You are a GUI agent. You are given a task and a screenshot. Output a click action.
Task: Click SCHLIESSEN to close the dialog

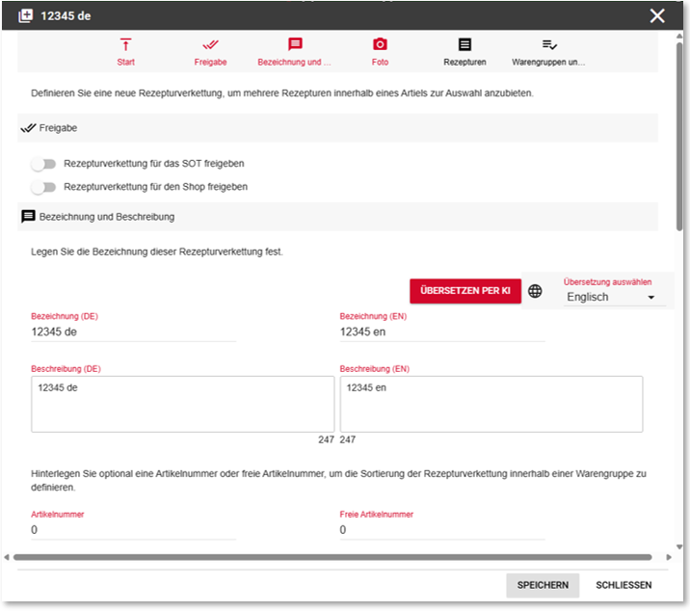click(624, 585)
